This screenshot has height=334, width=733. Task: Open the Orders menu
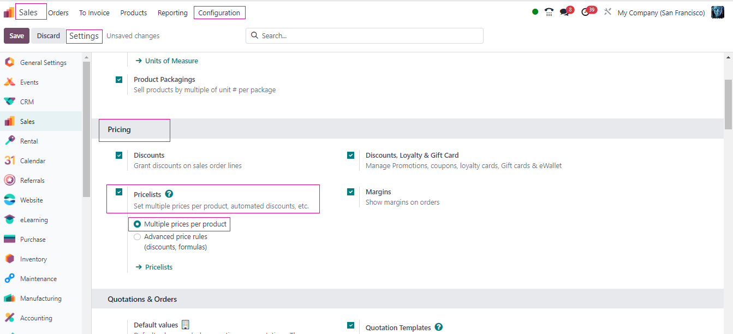(x=58, y=13)
